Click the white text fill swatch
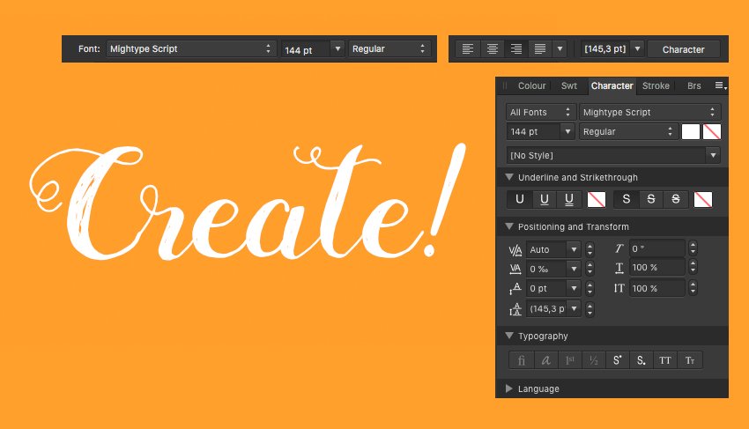749x429 pixels. click(x=690, y=131)
